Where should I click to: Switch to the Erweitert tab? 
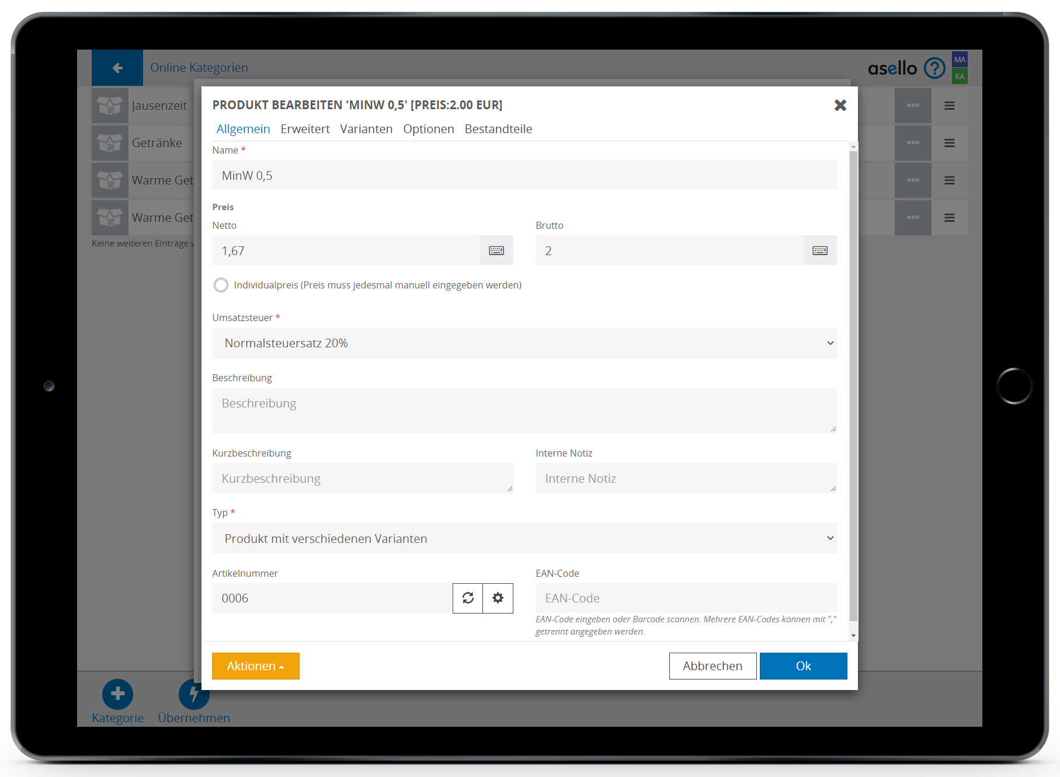pyautogui.click(x=305, y=129)
